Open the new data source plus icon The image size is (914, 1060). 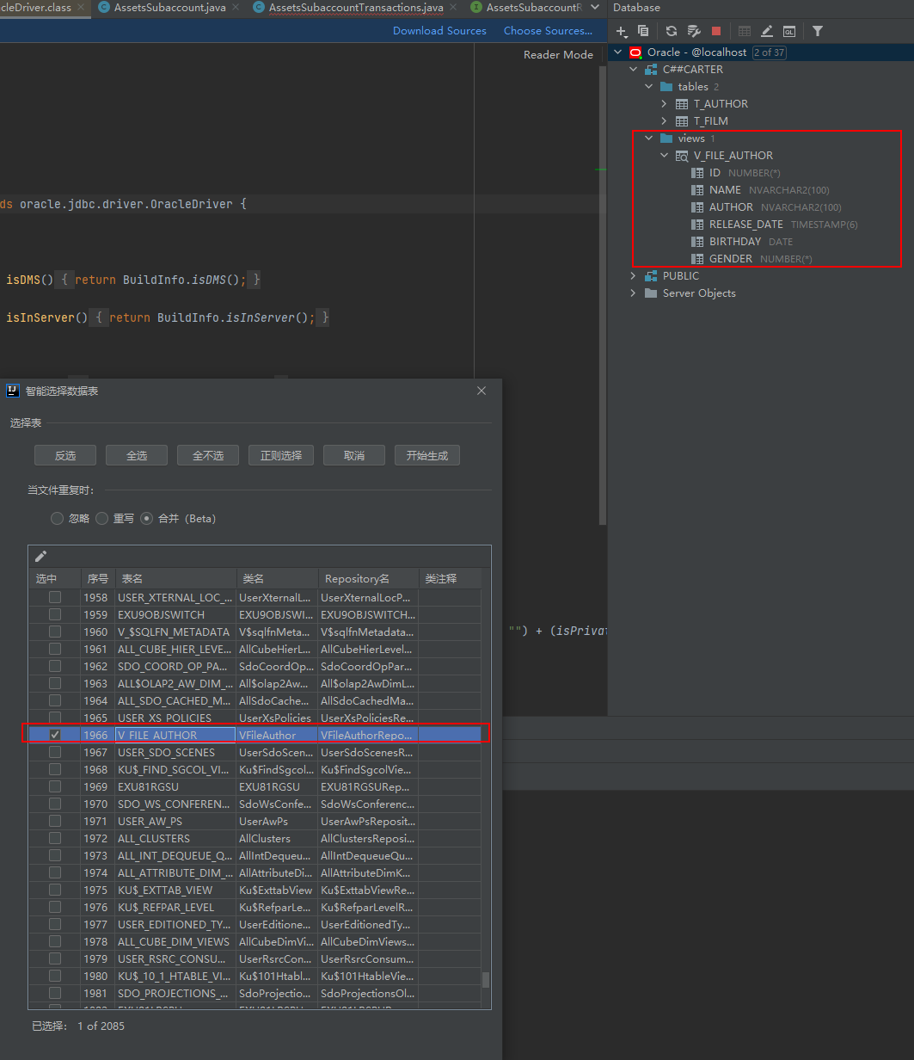pos(622,31)
